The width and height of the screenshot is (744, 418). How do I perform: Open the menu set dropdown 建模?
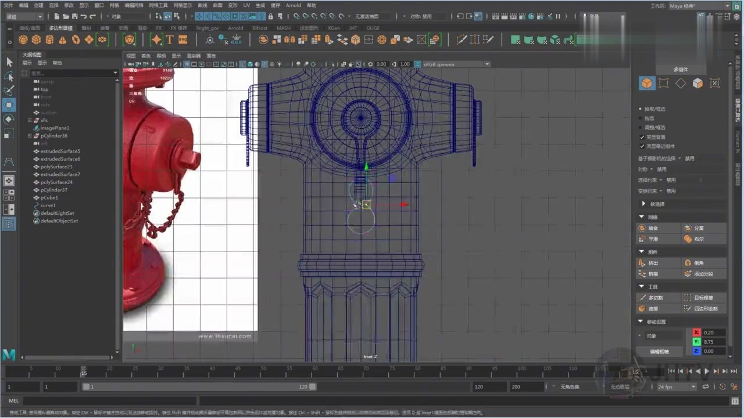tap(24, 16)
